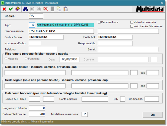
Task: Click the second denominazione field on right
Action: pyautogui.click(x=128, y=31)
